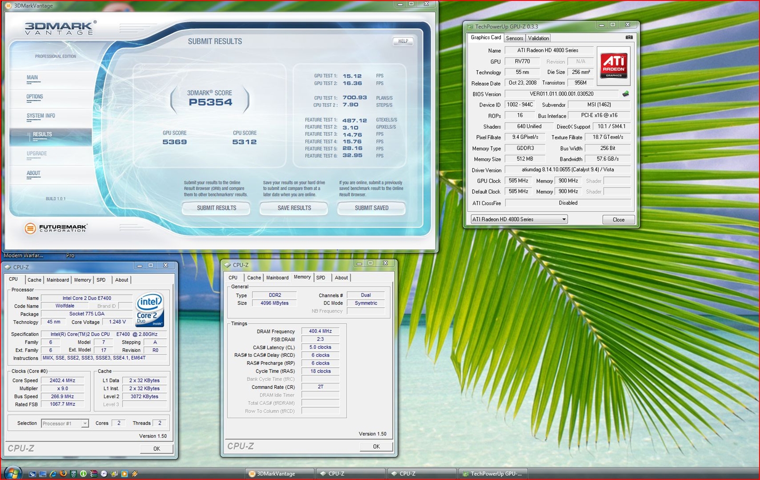This screenshot has height=480, width=760.
Task: Click the BIOS Version field in GPU-Z
Action: click(x=561, y=94)
